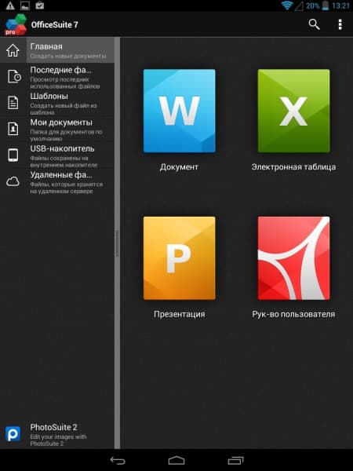Tap the Android recent apps button
The image size is (353, 471).
pyautogui.click(x=235, y=460)
